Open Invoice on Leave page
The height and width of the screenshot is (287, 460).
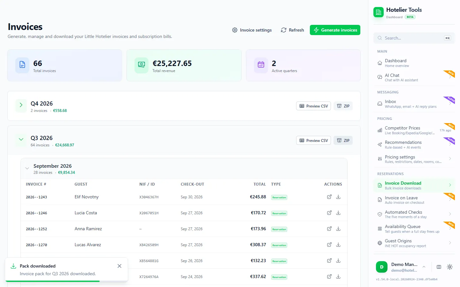(x=414, y=200)
